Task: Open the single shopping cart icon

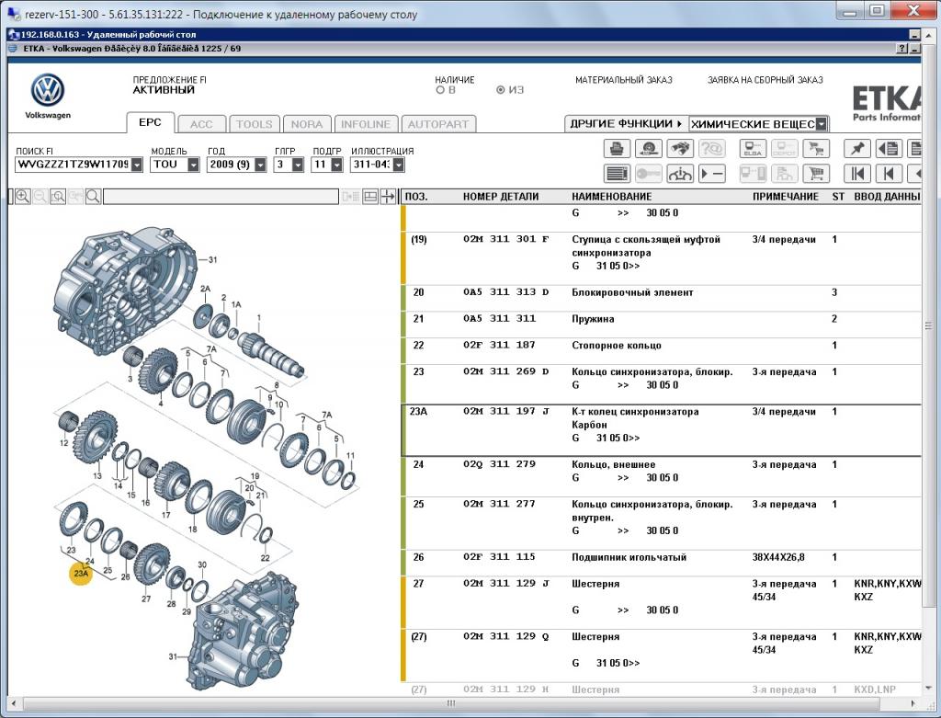Action: tap(816, 174)
